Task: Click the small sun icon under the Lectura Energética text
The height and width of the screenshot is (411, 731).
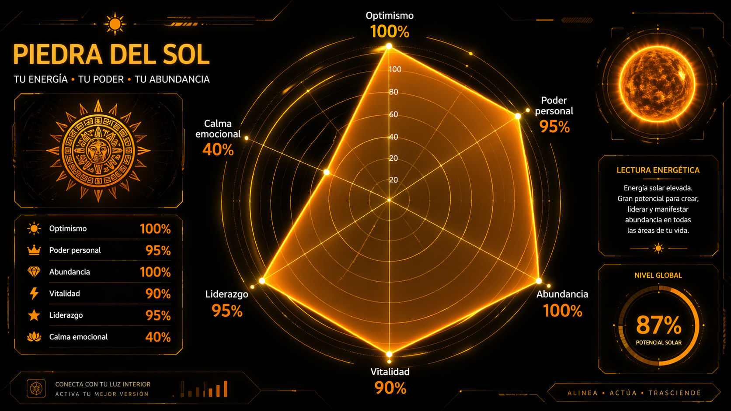Action: (x=658, y=248)
